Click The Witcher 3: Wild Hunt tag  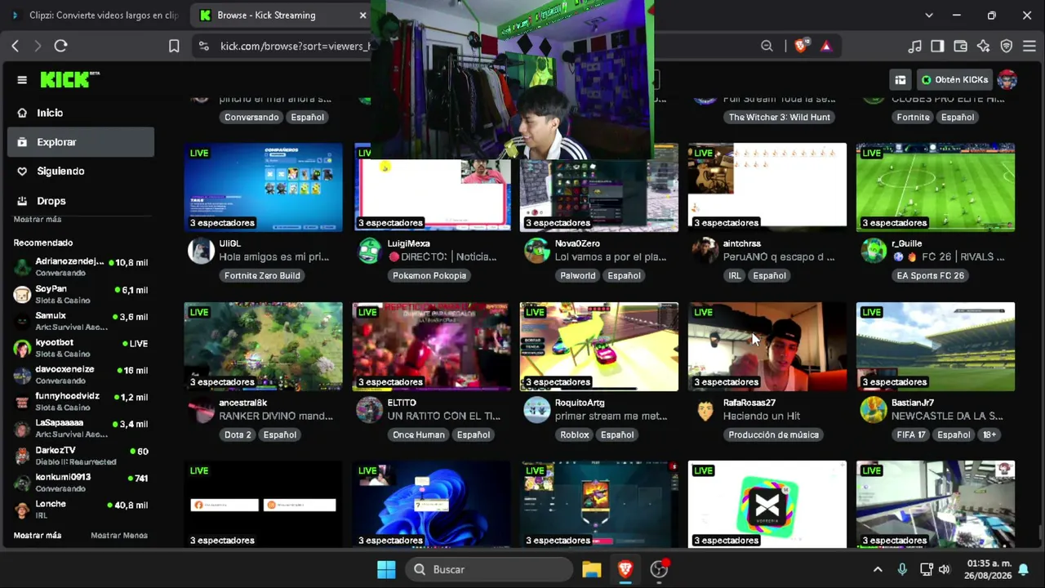779,118
